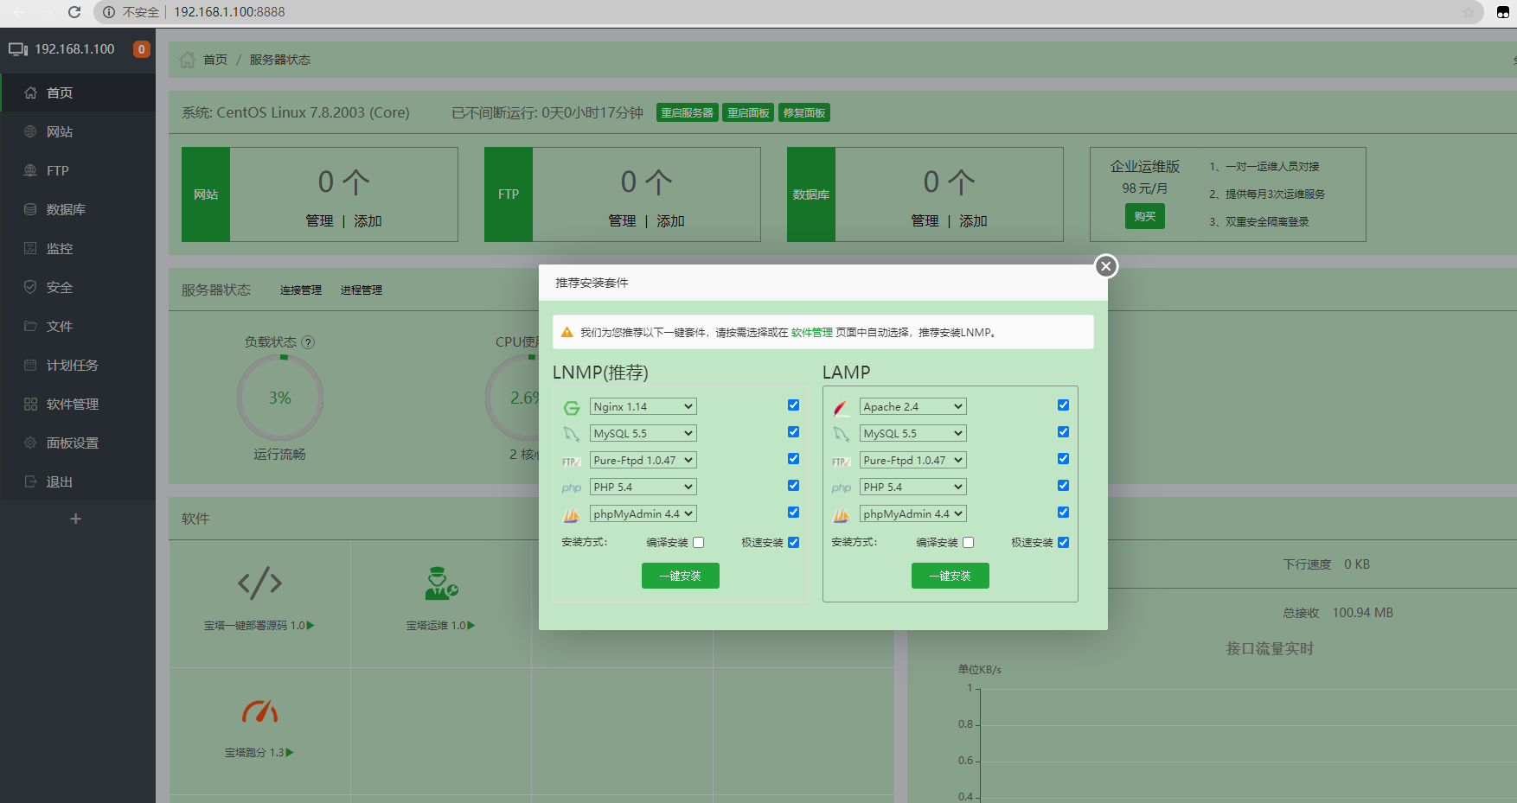Uncheck MySQL 5.5 in LNMP

793,432
